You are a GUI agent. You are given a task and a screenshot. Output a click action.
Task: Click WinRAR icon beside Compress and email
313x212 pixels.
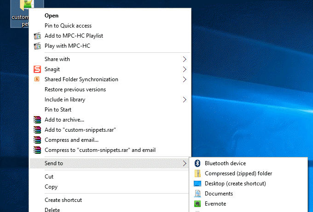tap(37, 140)
